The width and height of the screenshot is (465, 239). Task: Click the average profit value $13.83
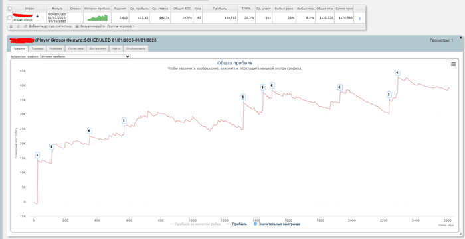tap(143, 18)
